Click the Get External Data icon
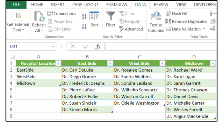Image resolution: width=223 pixels, height=123 pixels. click(18, 15)
